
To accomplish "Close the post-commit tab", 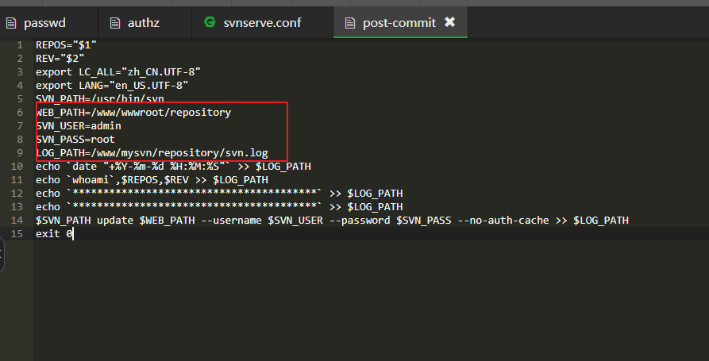I will tap(449, 22).
